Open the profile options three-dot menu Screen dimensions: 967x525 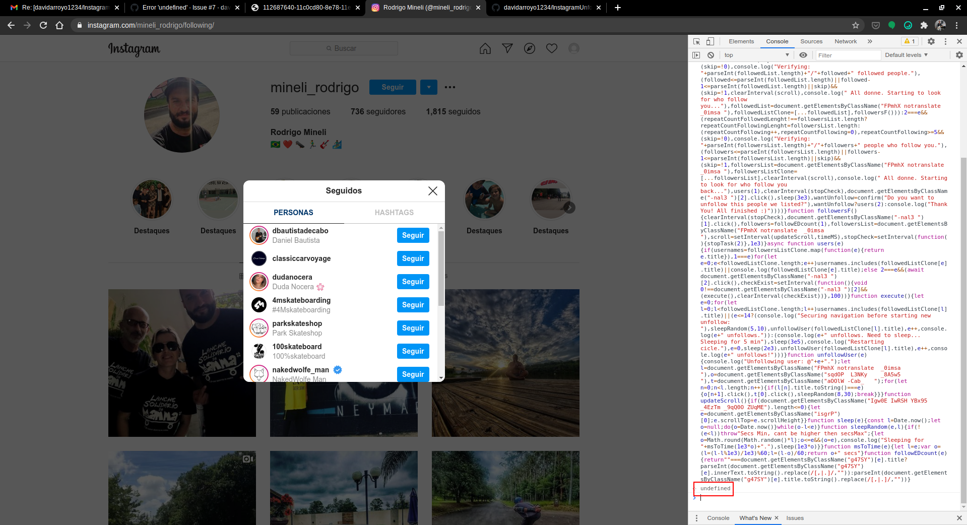click(450, 87)
